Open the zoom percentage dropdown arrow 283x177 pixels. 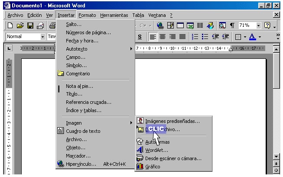[258, 26]
